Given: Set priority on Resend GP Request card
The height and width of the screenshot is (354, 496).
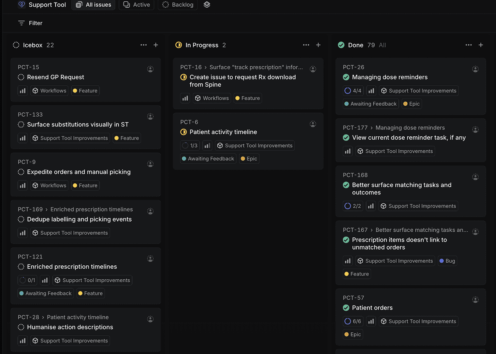Looking at the screenshot, I should [23, 91].
